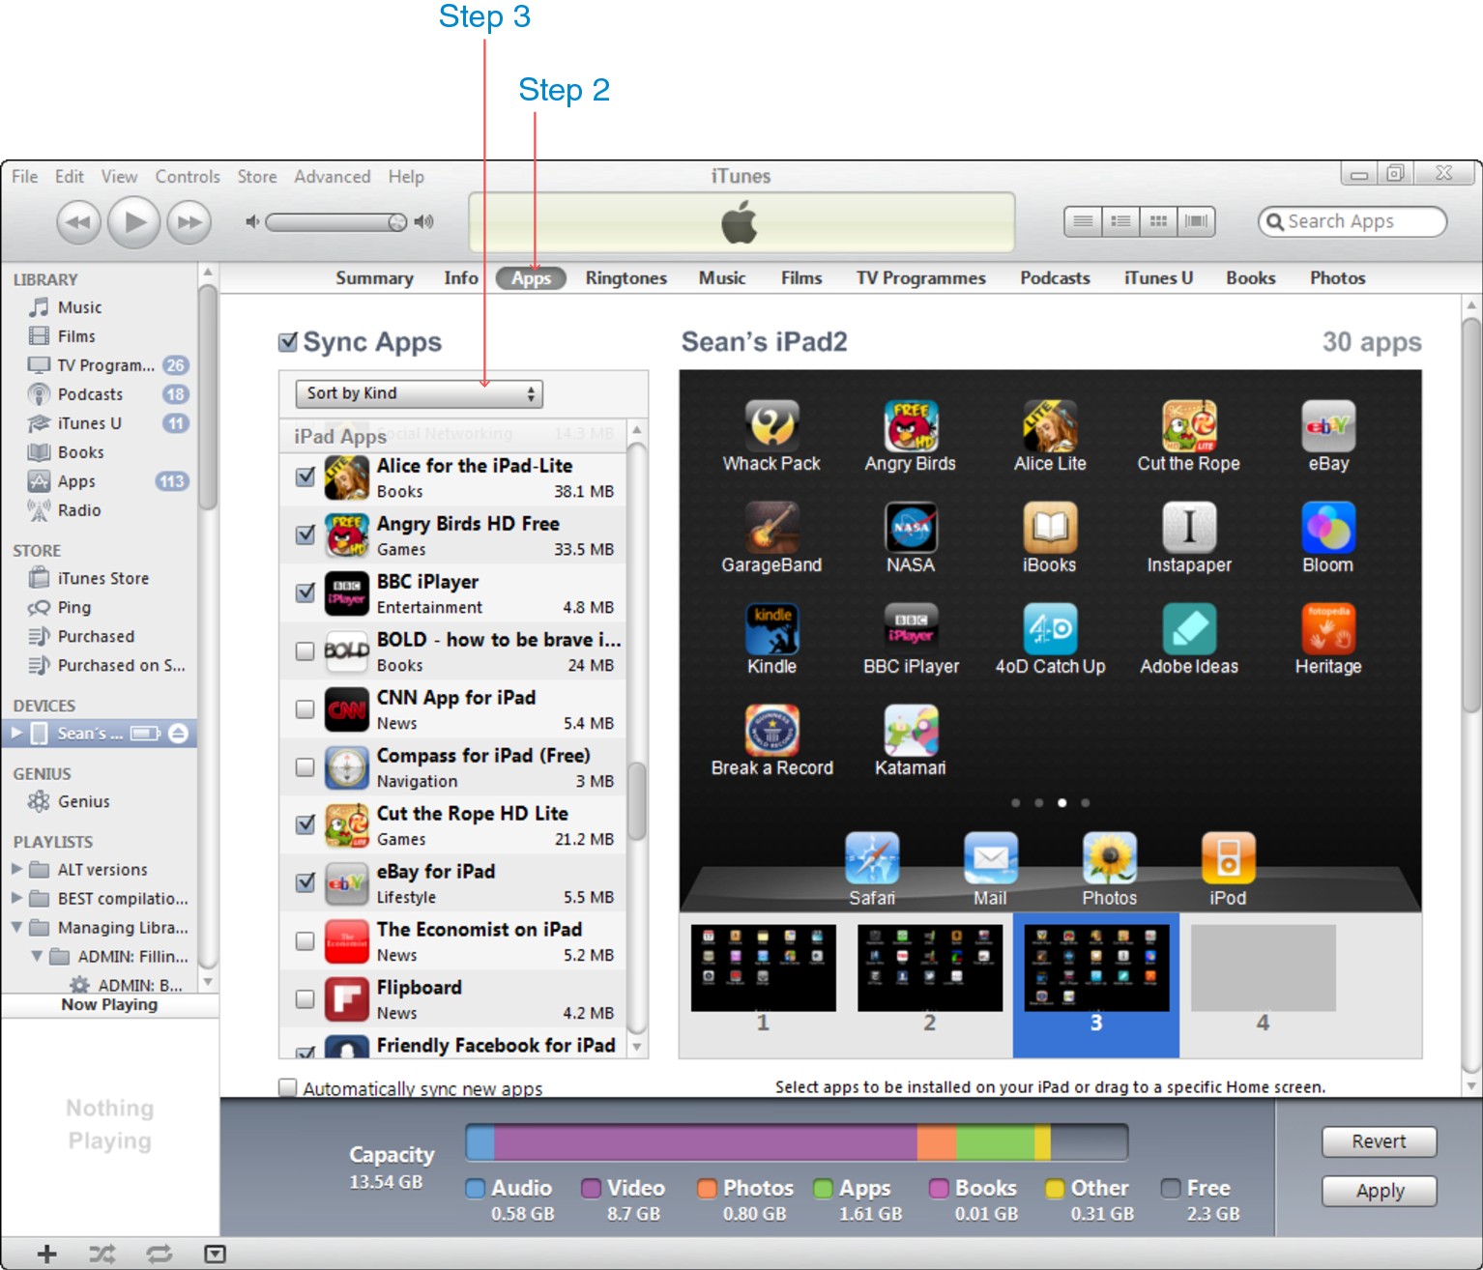Toggle artwork viewer icon at bottom
Viewport: 1483px width, 1270px height.
(x=215, y=1254)
